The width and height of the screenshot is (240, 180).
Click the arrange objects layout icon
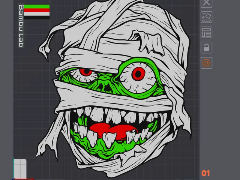click(x=206, y=32)
